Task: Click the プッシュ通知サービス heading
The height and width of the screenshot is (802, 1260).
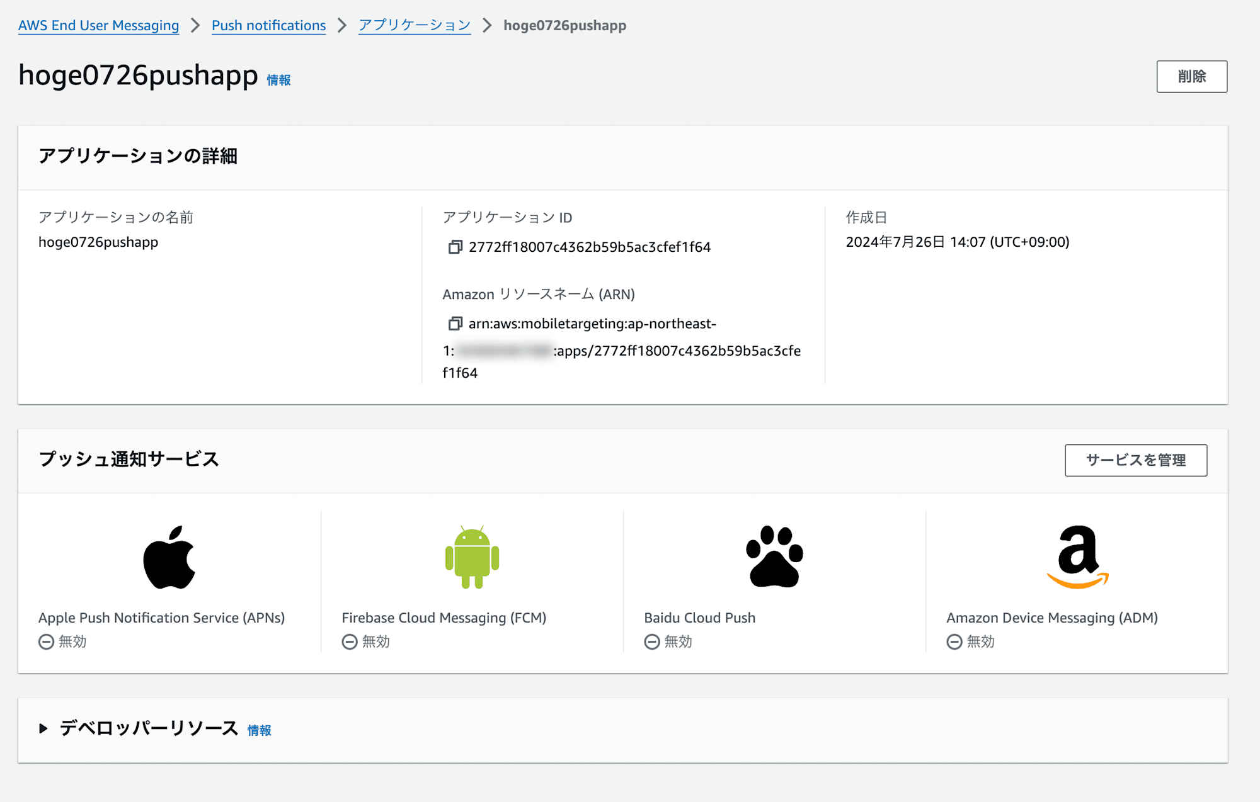Action: click(x=129, y=459)
